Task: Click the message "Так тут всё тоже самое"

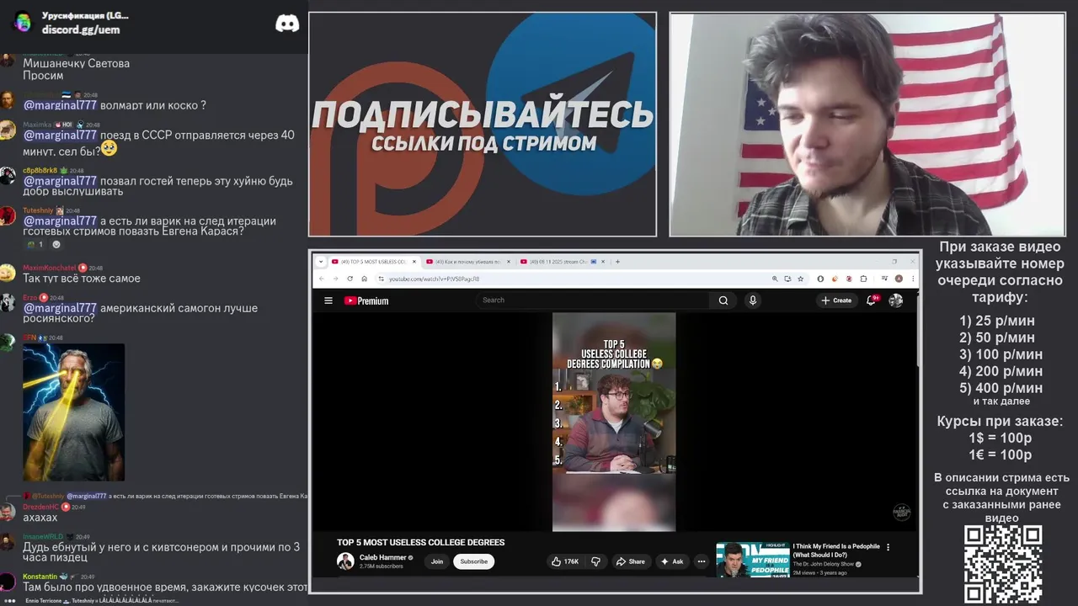Action: pos(82,279)
